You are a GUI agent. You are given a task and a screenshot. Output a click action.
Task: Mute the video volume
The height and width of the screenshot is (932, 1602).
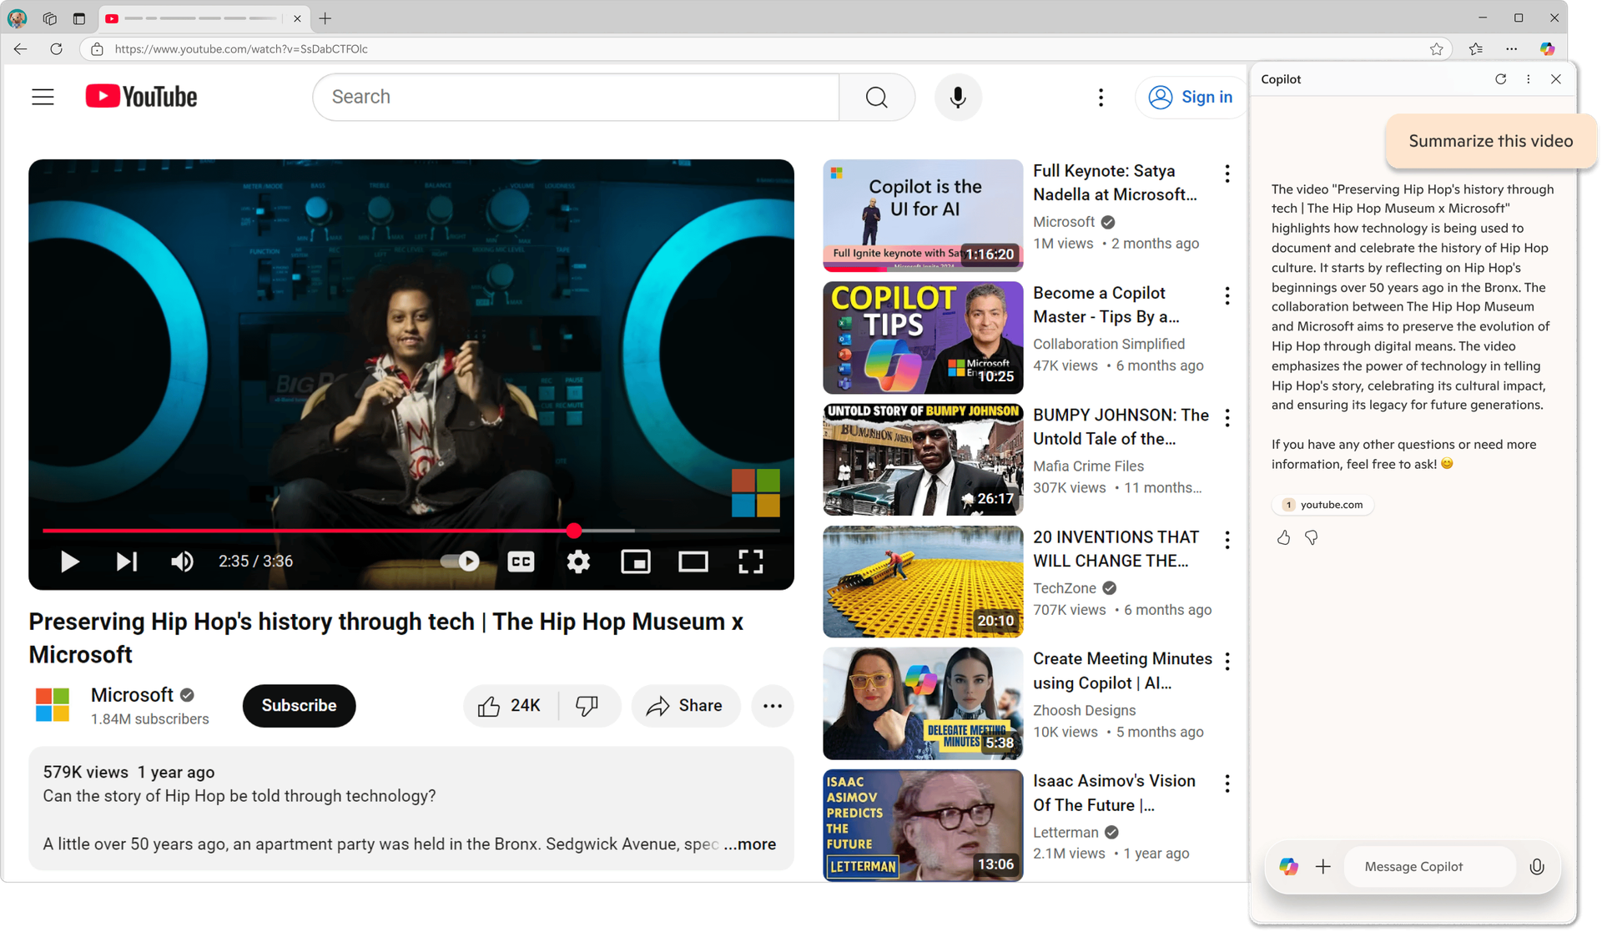[x=182, y=562]
